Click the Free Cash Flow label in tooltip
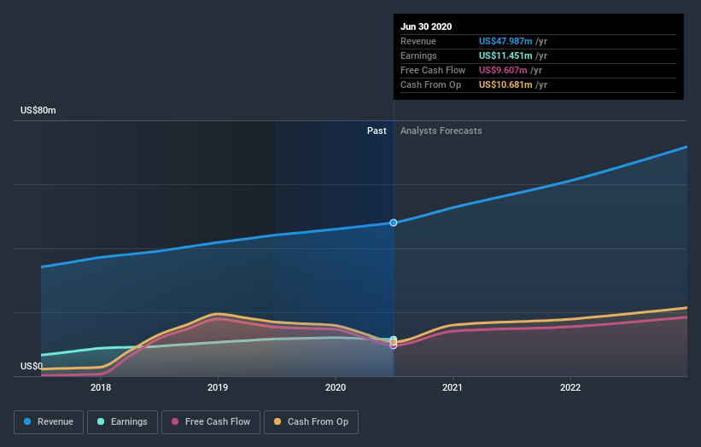The width and height of the screenshot is (701, 447). click(x=433, y=70)
